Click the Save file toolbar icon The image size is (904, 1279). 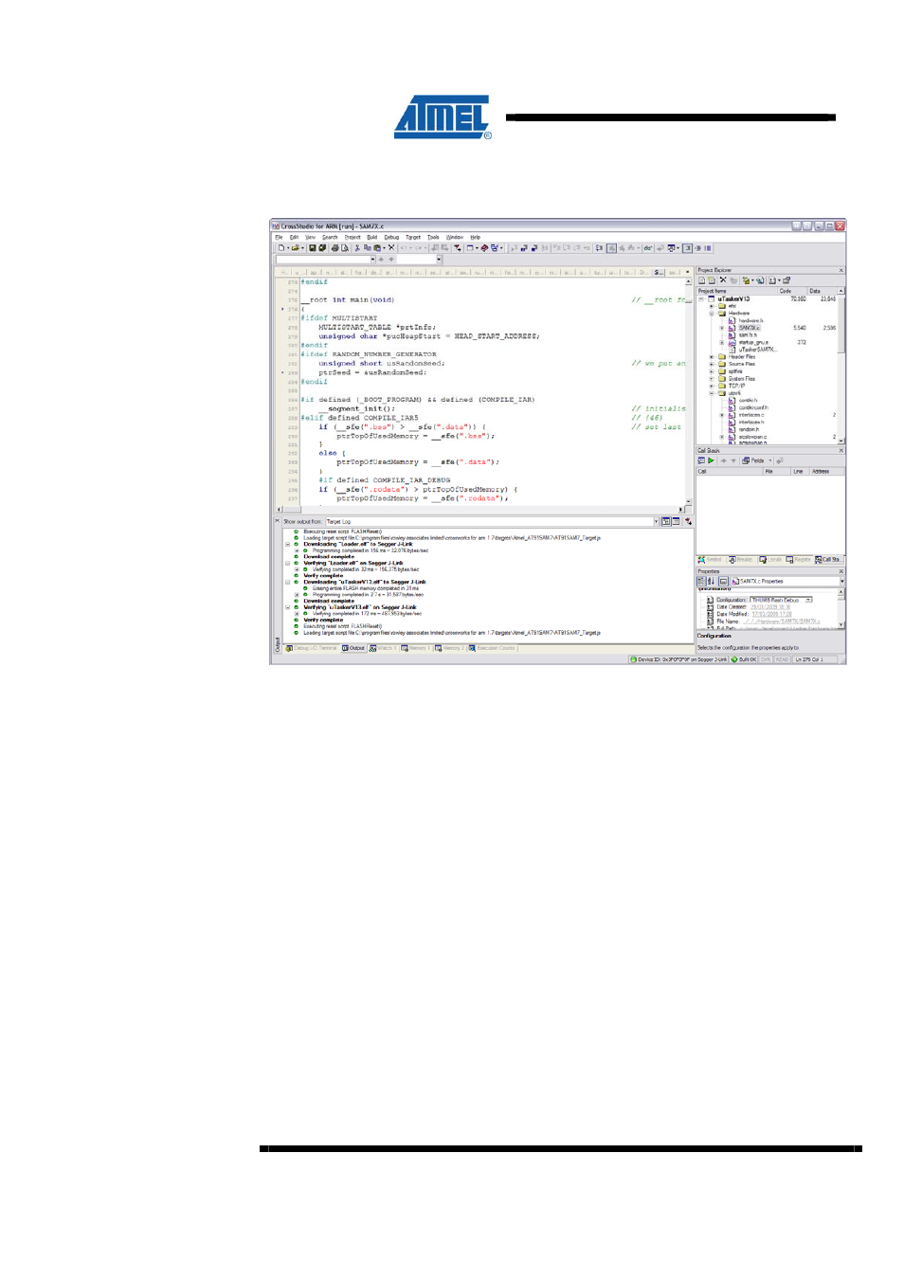tap(312, 248)
